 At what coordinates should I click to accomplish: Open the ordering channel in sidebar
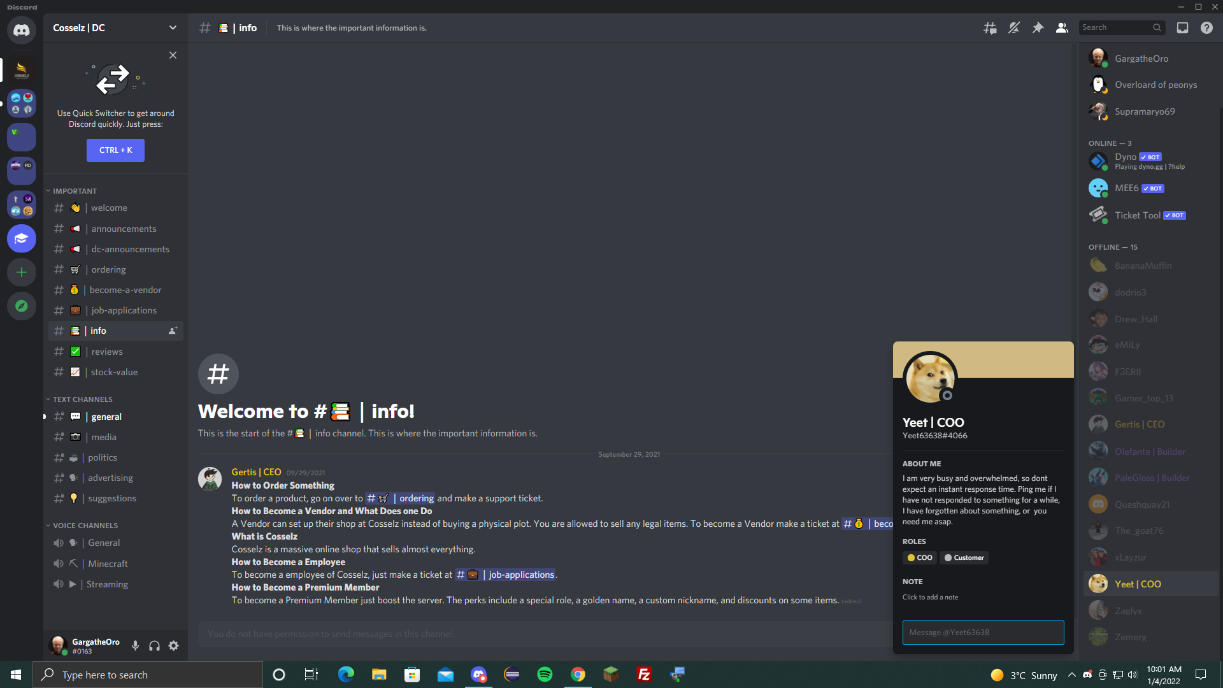[x=115, y=269]
